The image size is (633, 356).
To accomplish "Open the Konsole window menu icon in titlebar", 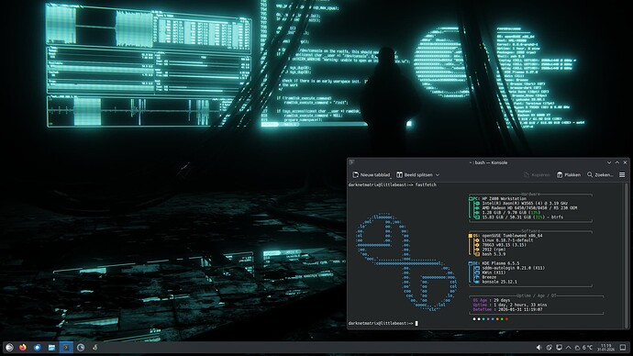I will click(x=352, y=162).
